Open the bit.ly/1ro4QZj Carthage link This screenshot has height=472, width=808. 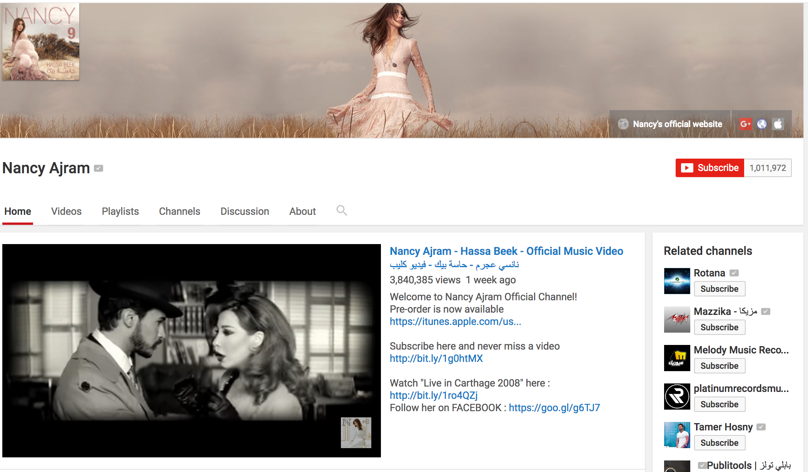point(434,395)
